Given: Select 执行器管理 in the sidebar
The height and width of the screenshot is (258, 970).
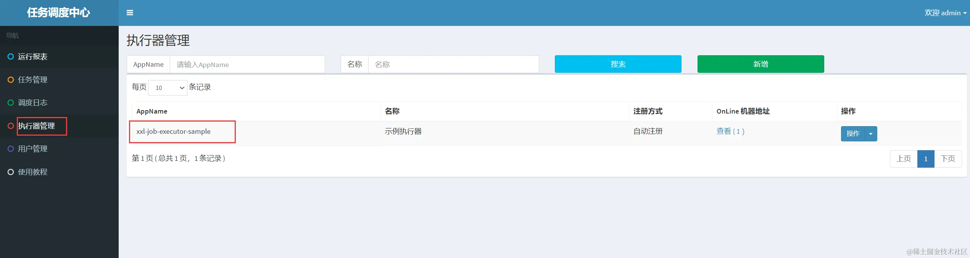Looking at the screenshot, I should tap(59, 126).
